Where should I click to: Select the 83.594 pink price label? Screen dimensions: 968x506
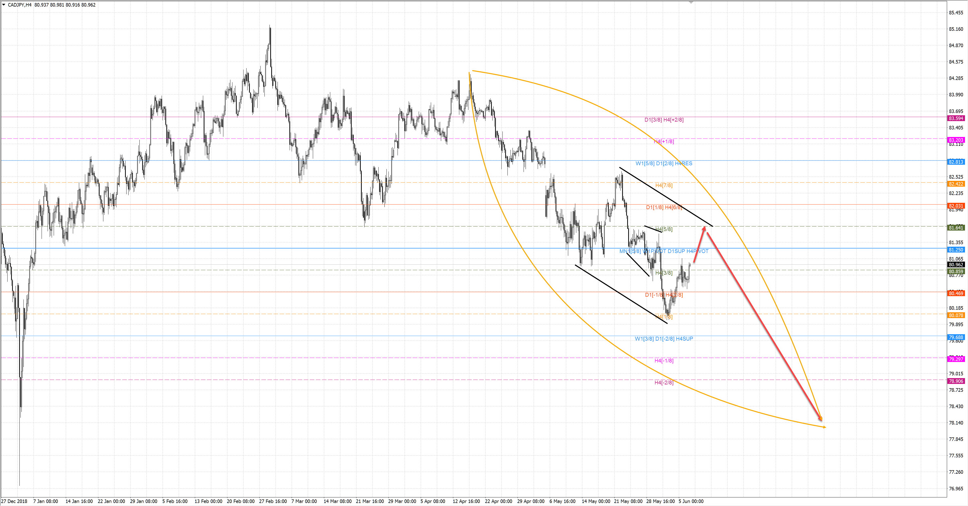[956, 118]
